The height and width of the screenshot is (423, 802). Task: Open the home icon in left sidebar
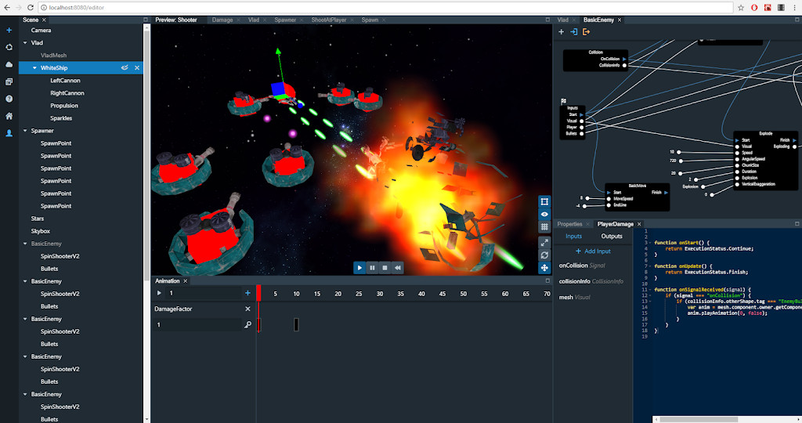tap(9, 116)
